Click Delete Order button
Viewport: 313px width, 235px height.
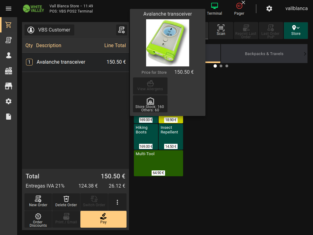(x=66, y=202)
